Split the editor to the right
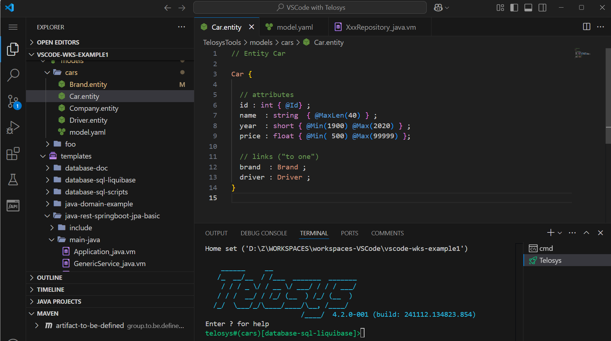 586,27
